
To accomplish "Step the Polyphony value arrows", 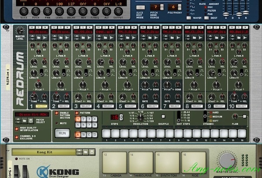I will [x=179, y=7].
